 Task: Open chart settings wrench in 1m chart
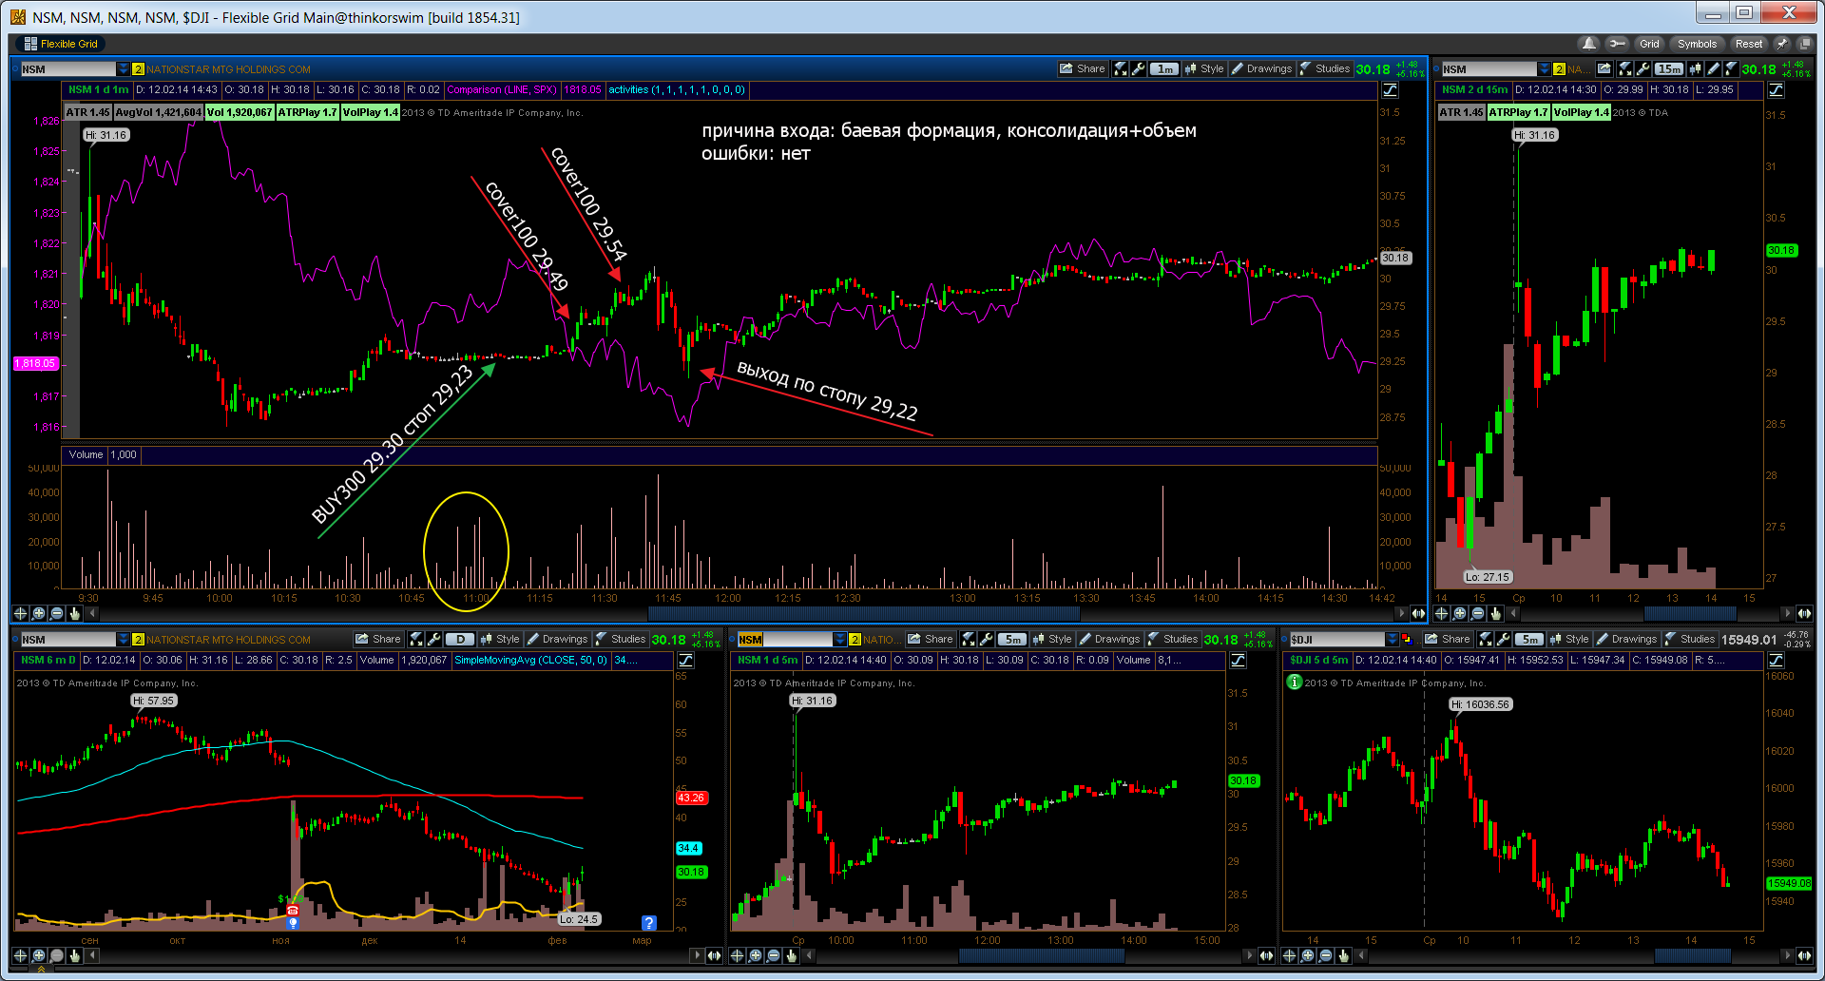[1138, 68]
